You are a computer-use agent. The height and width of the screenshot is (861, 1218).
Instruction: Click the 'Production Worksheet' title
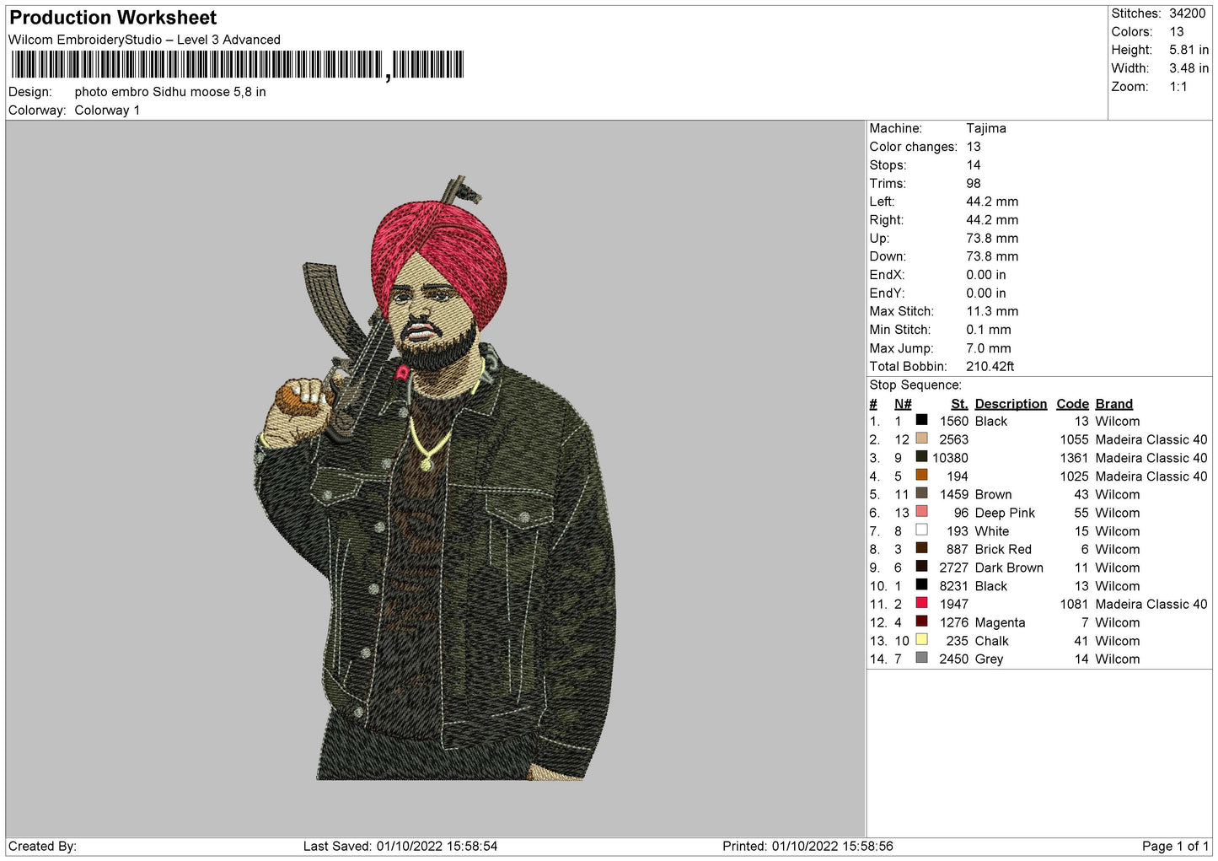[x=113, y=18]
